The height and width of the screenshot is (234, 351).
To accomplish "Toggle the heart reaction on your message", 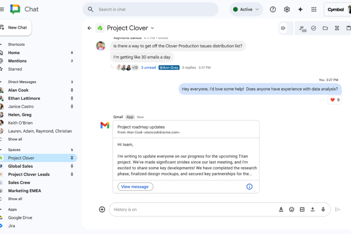I will point(334,100).
